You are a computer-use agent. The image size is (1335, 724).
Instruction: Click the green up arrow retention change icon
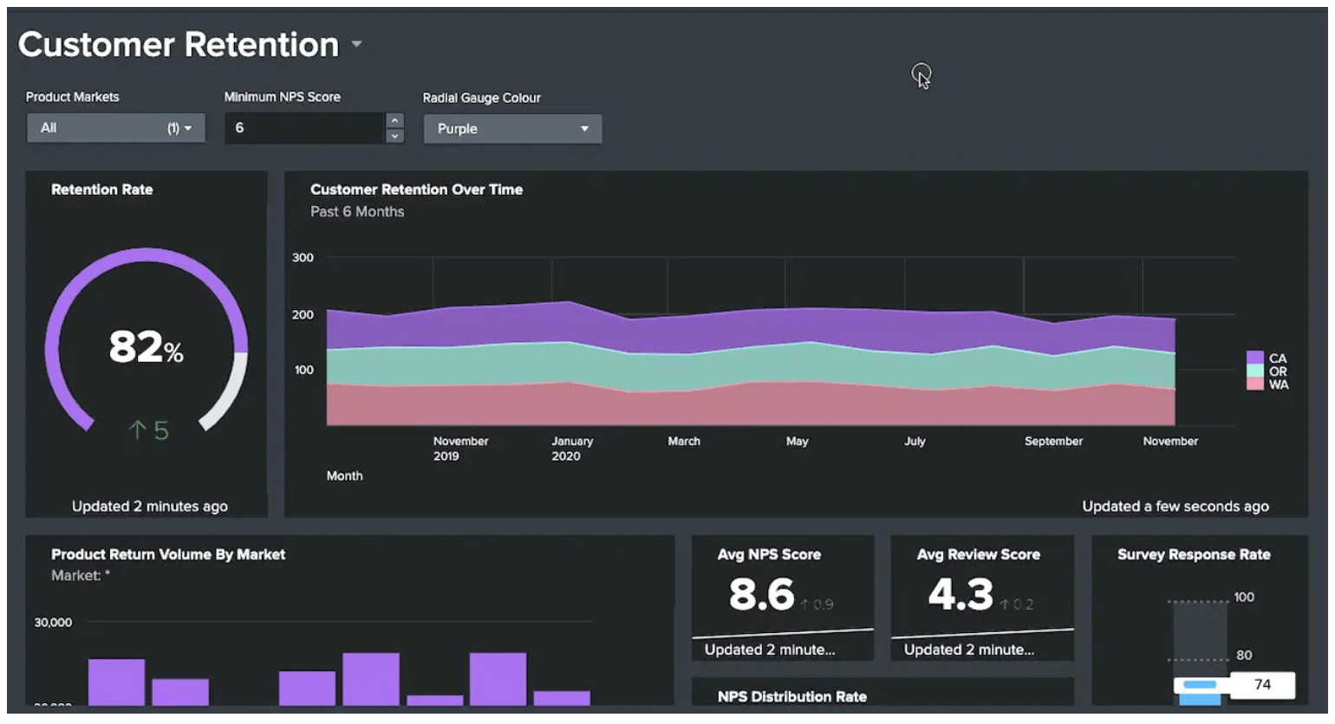137,430
